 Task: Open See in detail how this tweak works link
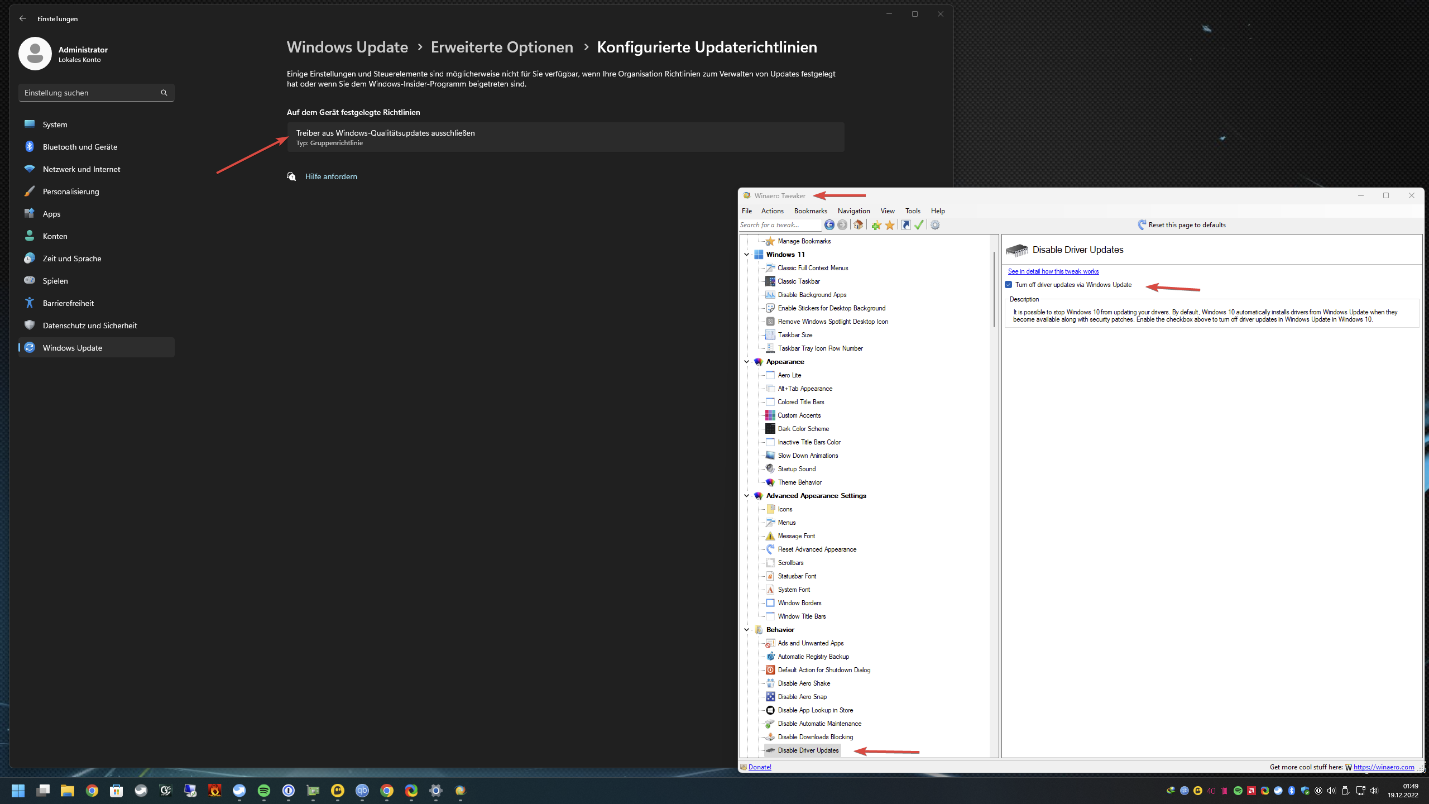click(x=1053, y=271)
